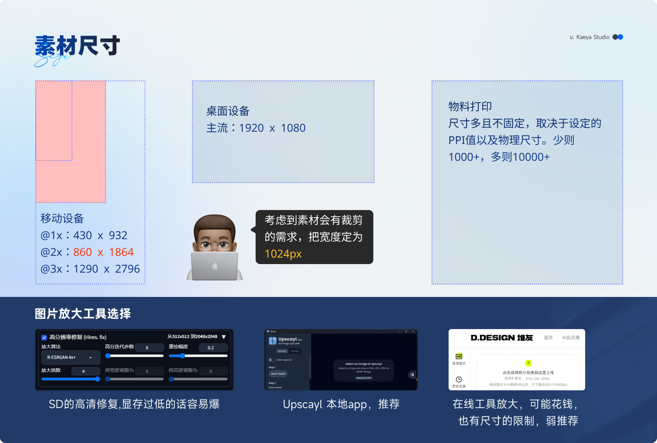657x443 pixels.
Task: Click the memoji avatar with laptop
Action: (215, 245)
